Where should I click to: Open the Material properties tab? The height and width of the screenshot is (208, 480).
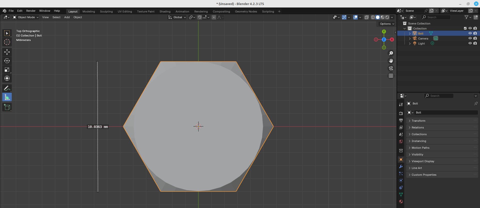coord(401,201)
